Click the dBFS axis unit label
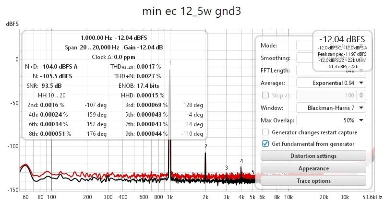This screenshot has height=203, width=384. pos(12,24)
